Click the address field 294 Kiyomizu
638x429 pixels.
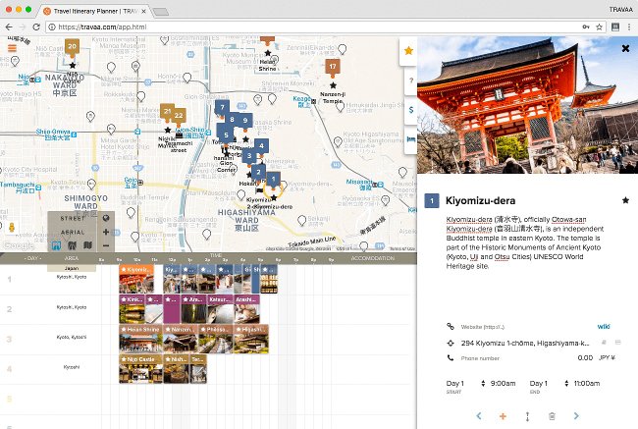525,344
